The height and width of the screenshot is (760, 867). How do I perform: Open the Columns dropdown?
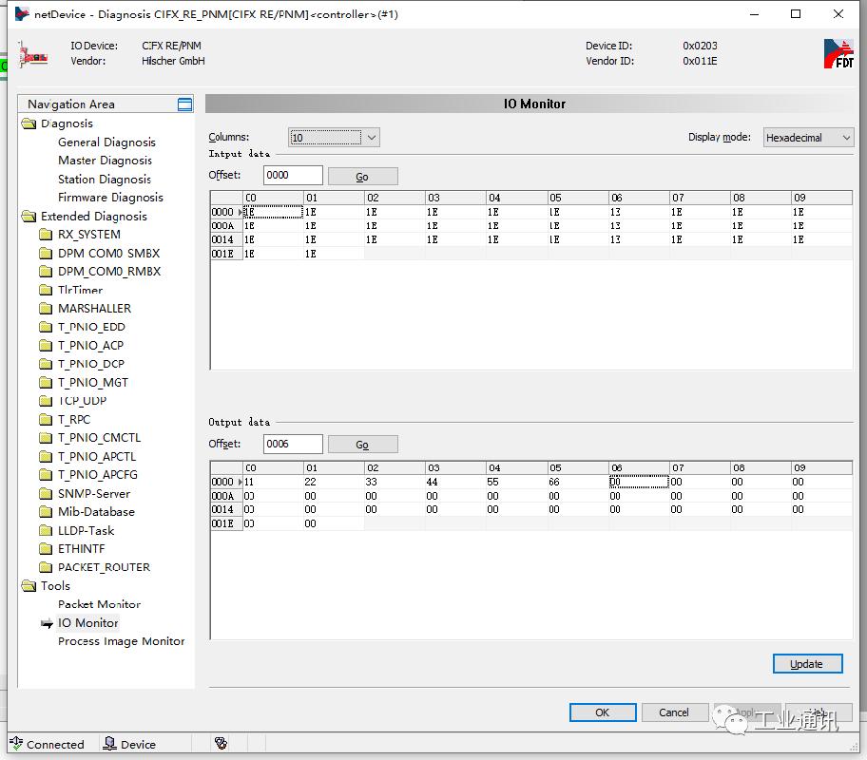click(x=334, y=137)
